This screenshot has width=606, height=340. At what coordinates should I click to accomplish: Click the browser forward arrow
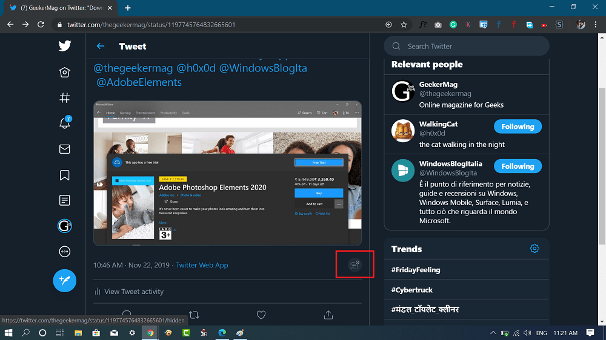point(25,25)
